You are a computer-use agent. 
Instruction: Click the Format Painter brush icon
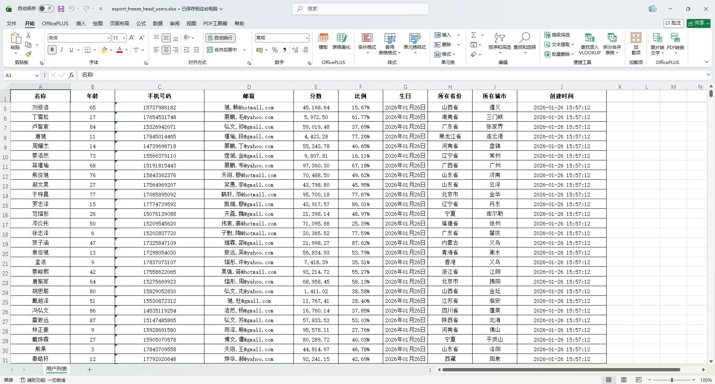click(28, 54)
